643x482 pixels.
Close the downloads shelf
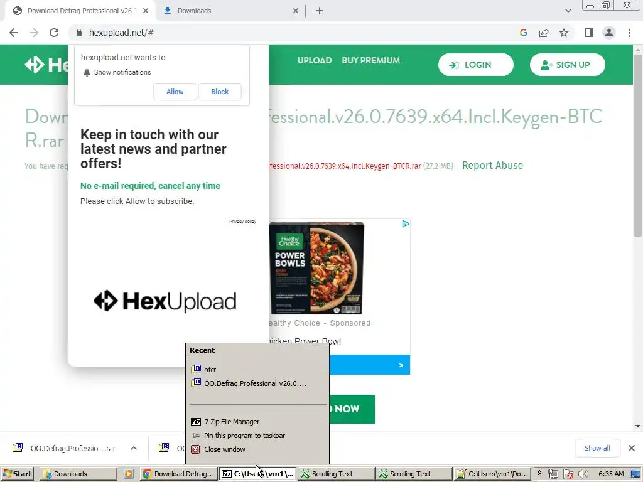tap(632, 448)
